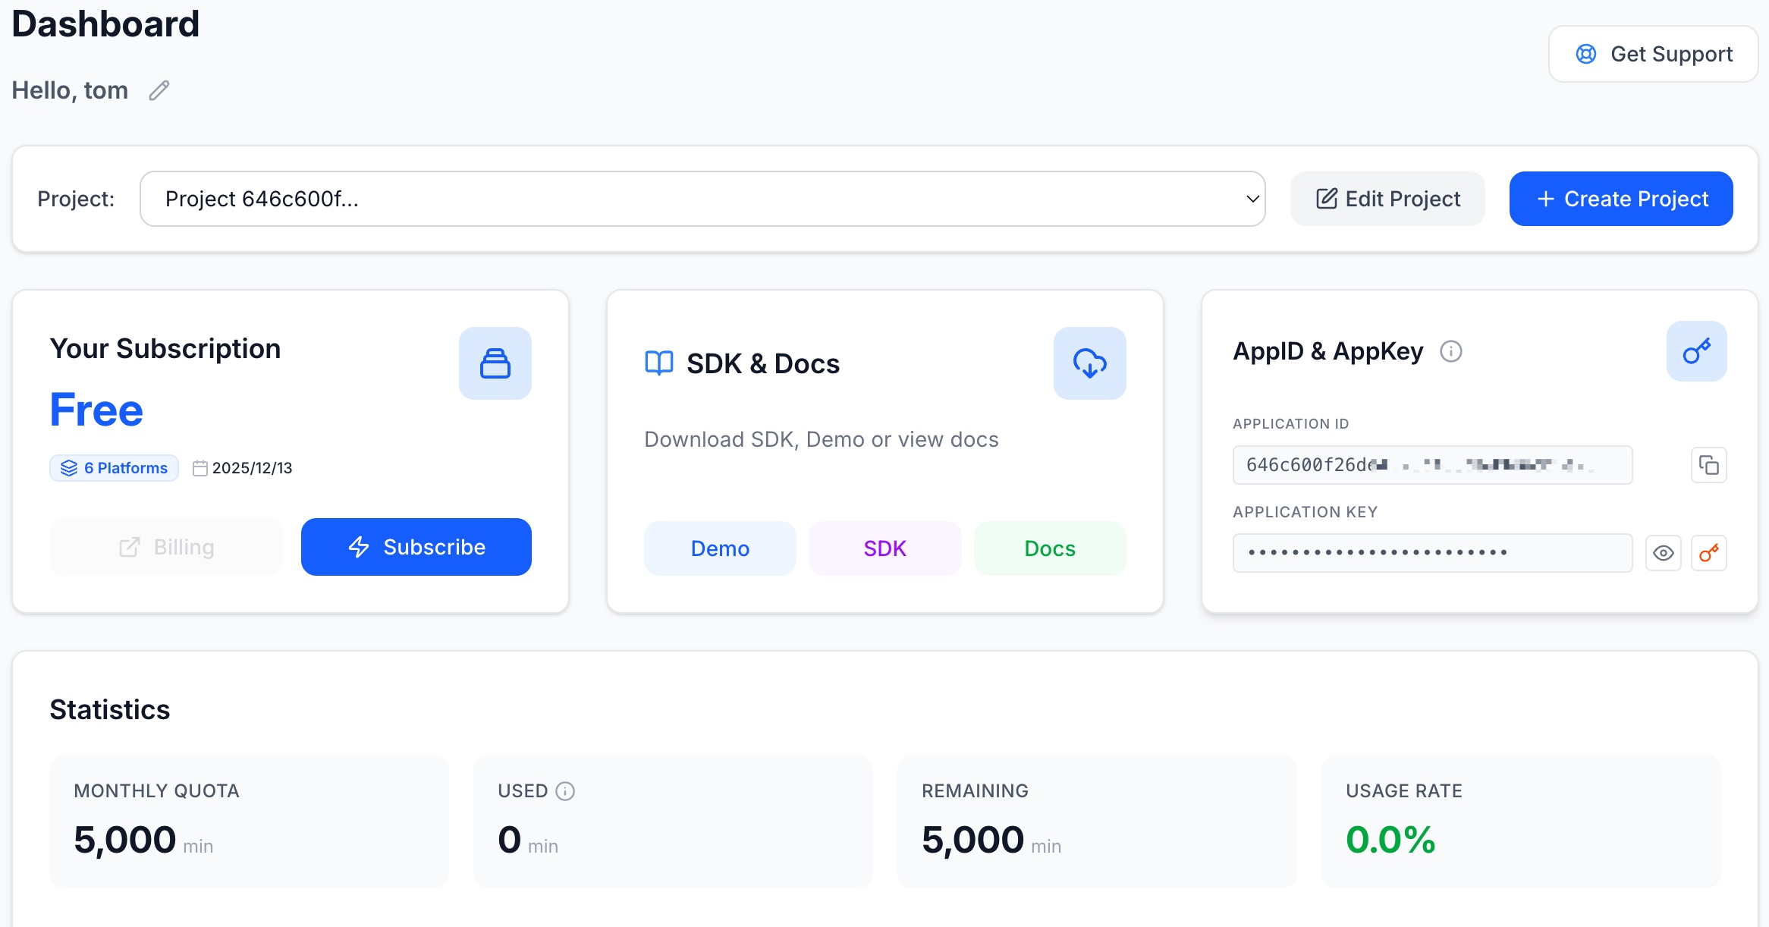
Task: Click the Edit Project button
Action: click(1387, 198)
